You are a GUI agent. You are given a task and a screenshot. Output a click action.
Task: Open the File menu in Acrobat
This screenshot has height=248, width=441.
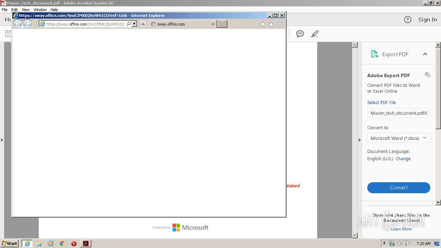click(x=4, y=10)
